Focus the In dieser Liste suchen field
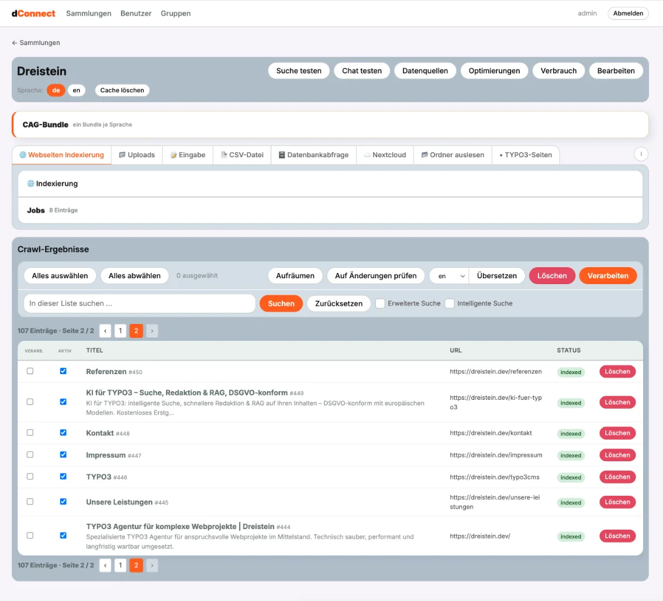The height and width of the screenshot is (601, 663). point(140,303)
